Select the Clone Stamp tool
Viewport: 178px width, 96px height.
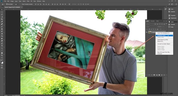coord(2,29)
